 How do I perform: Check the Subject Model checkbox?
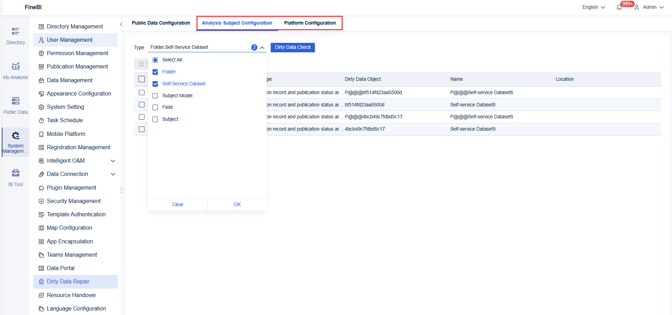[x=155, y=96]
